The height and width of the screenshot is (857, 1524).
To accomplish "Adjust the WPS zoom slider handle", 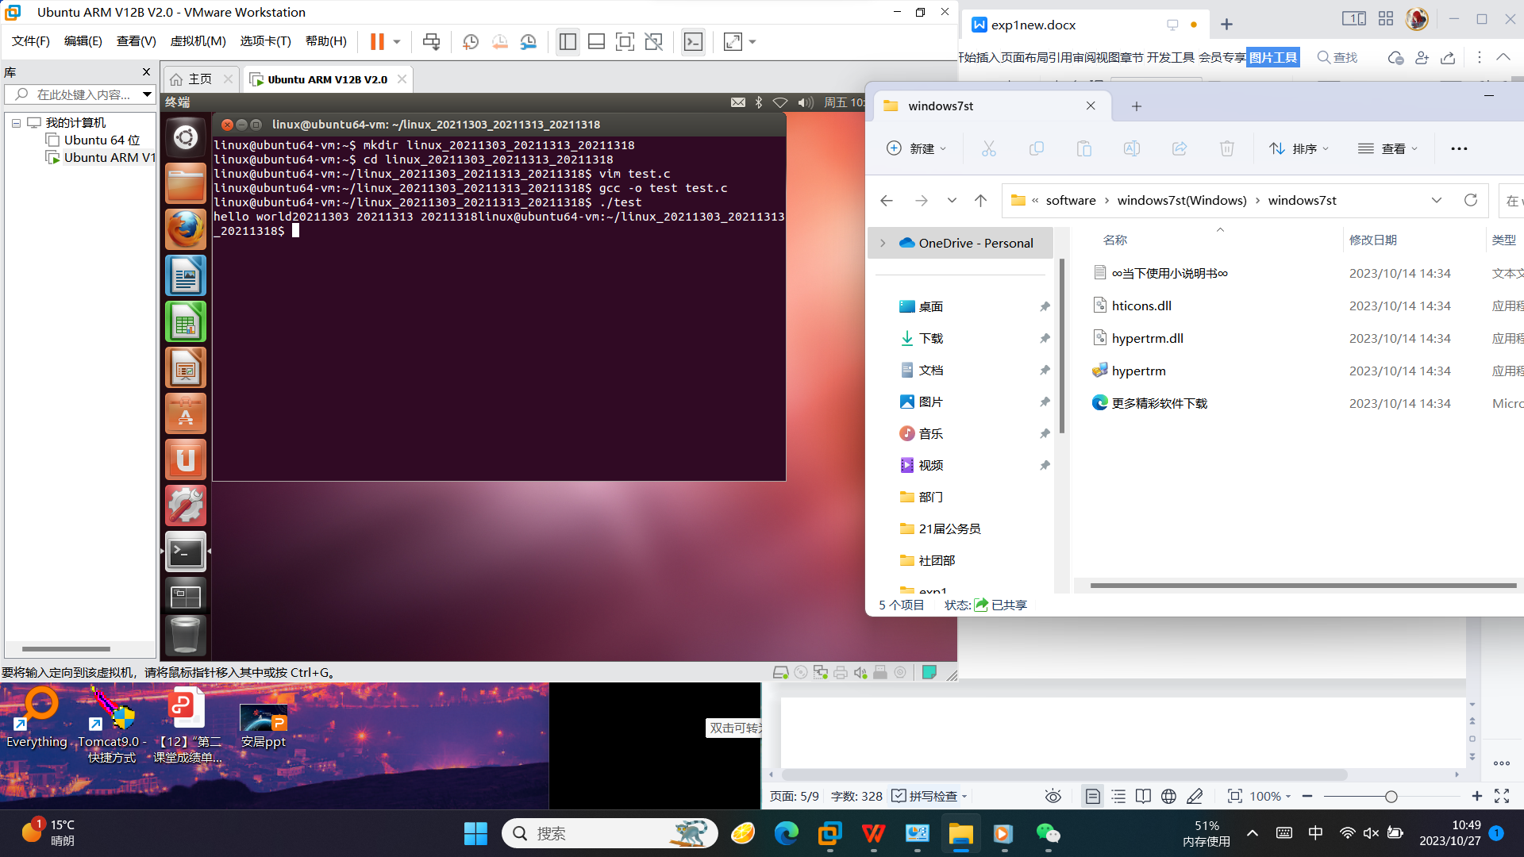I will [x=1391, y=796].
